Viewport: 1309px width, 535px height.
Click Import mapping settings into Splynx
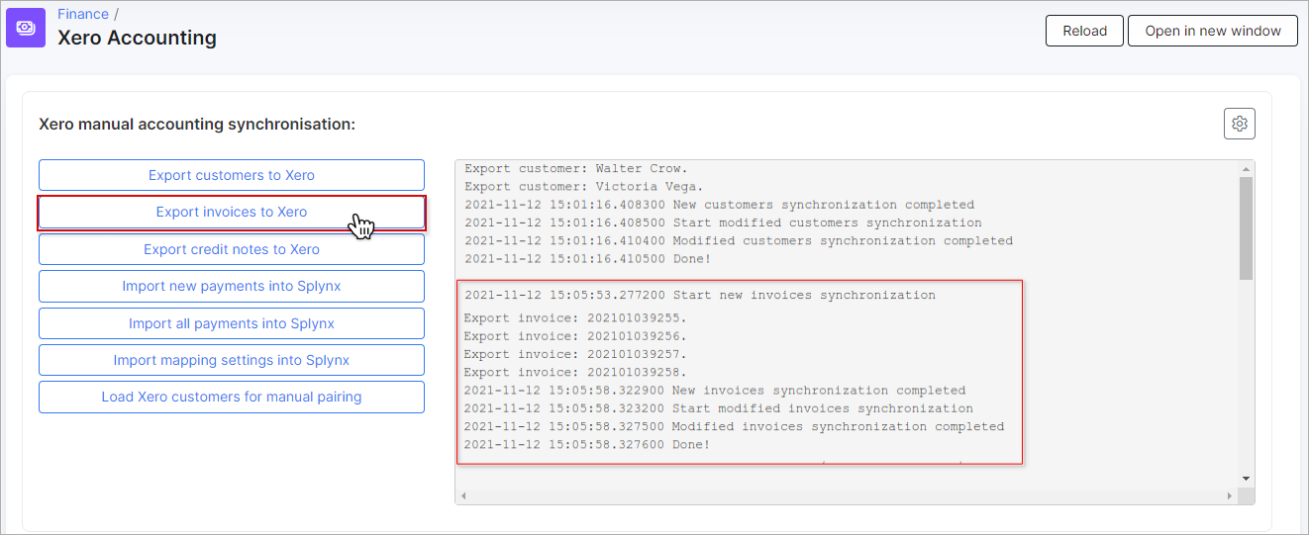click(232, 360)
